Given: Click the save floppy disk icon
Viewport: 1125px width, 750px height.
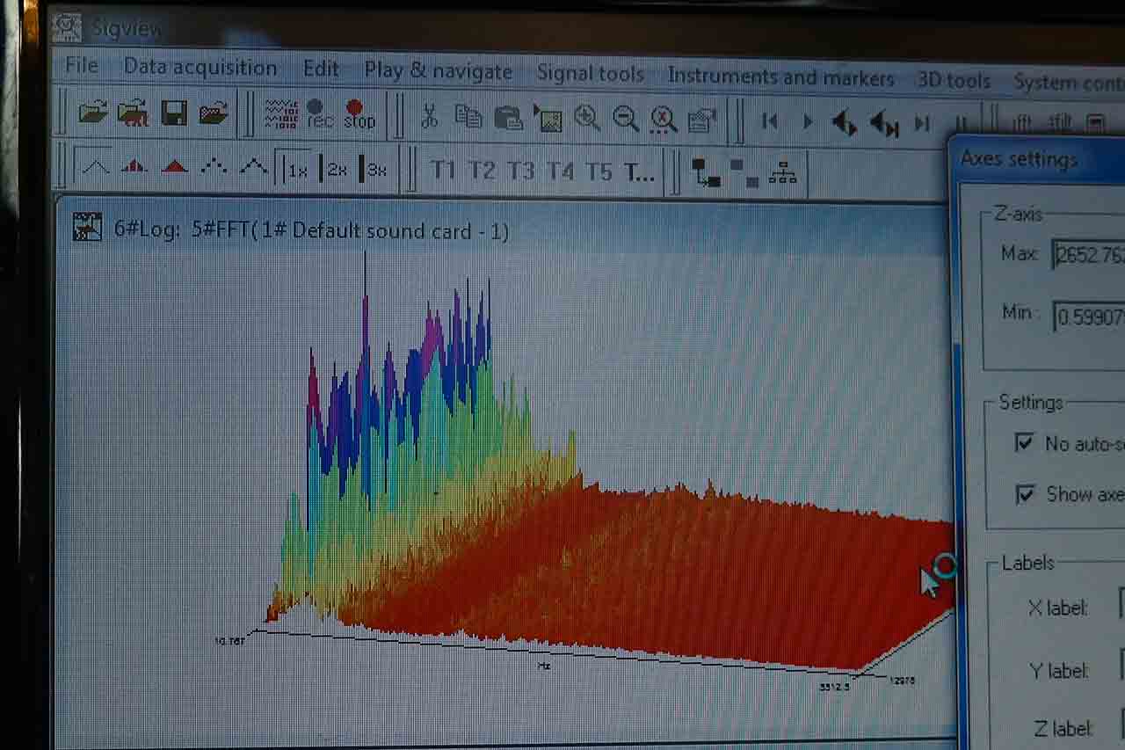Looking at the screenshot, I should coord(173,113).
